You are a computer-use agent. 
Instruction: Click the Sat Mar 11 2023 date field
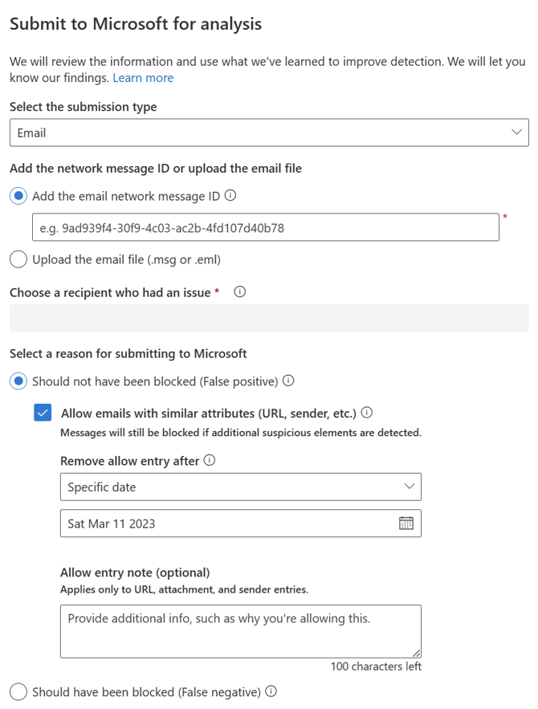coord(241,524)
